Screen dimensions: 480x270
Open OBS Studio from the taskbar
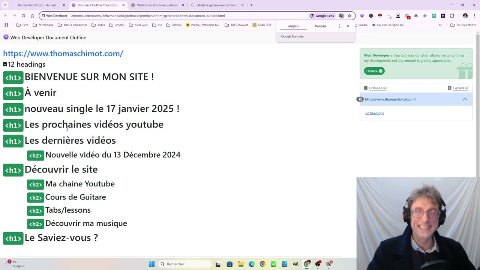(x=318, y=264)
